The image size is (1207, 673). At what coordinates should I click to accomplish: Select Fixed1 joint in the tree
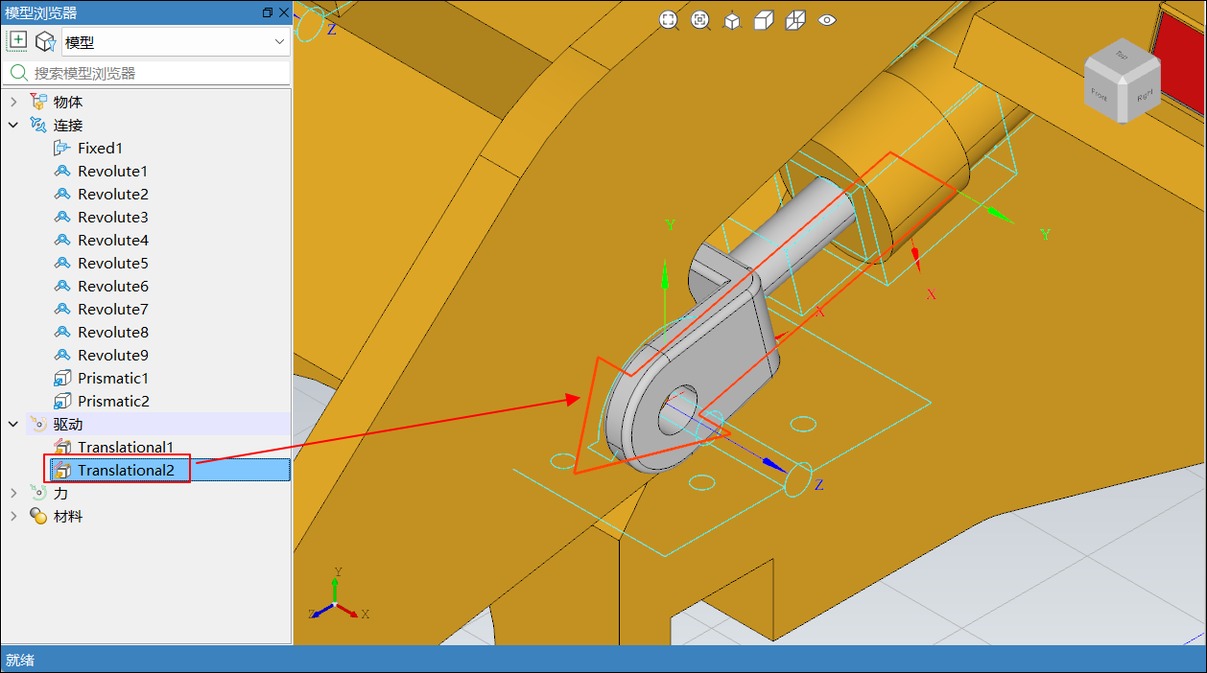100,148
